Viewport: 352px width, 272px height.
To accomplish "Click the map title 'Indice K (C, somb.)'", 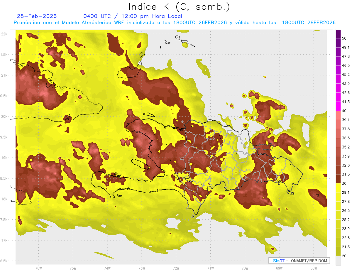I will click(x=179, y=7).
